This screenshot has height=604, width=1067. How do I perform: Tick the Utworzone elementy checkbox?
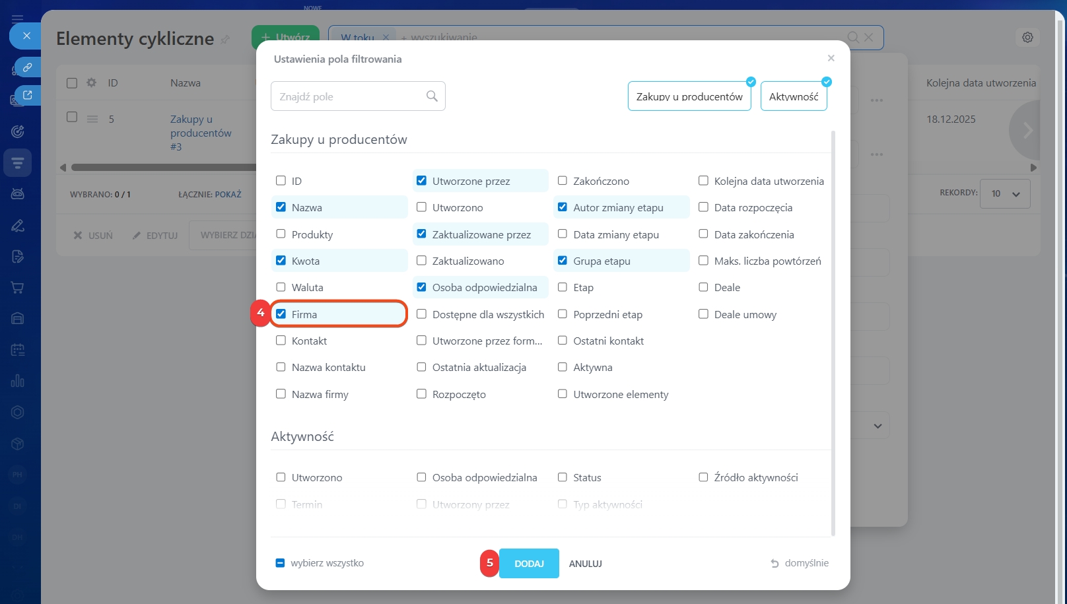click(x=563, y=394)
